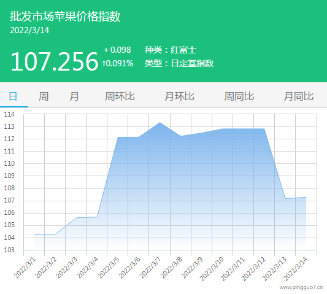This screenshot has width=327, height=294.
Task: Select the 日 daily tab
Action: pyautogui.click(x=13, y=96)
